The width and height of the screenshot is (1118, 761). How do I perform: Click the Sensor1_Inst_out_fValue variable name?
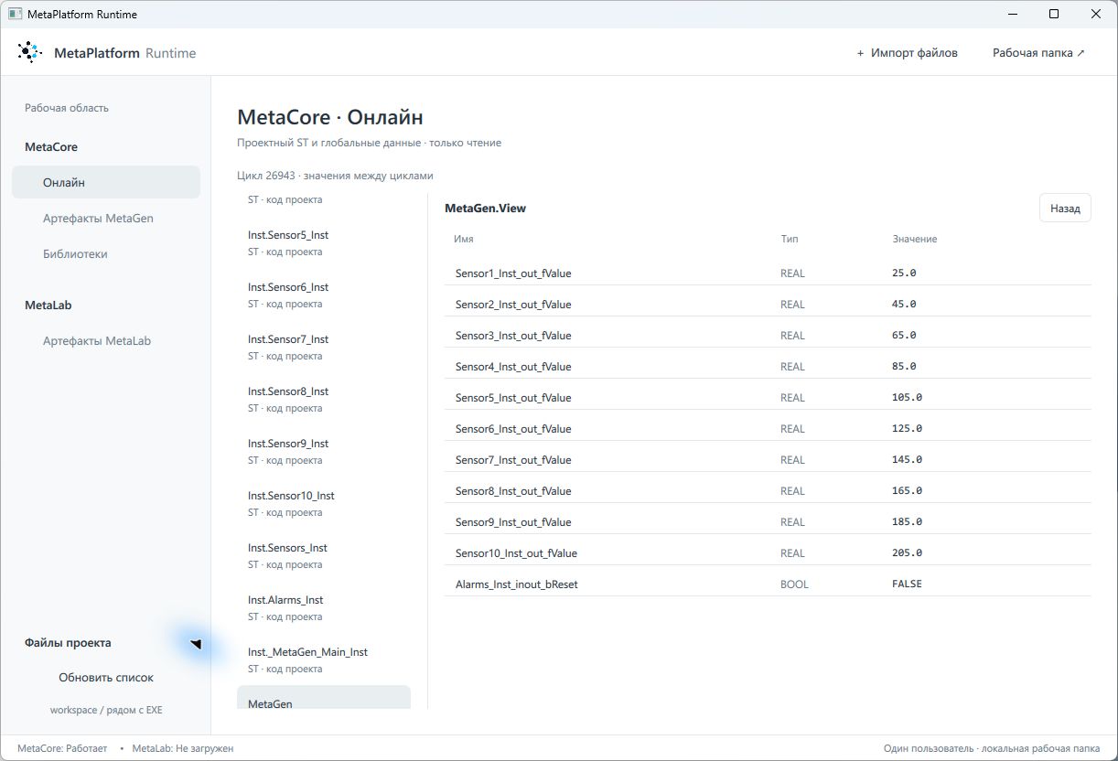click(x=513, y=273)
